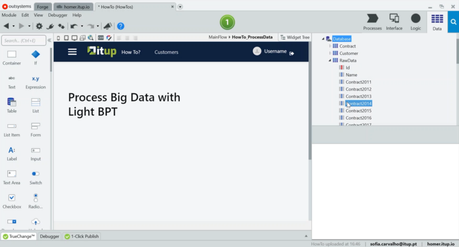
Task: Undo the last action
Action: click(x=74, y=26)
